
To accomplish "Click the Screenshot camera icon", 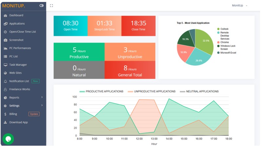I will pos(5,40).
